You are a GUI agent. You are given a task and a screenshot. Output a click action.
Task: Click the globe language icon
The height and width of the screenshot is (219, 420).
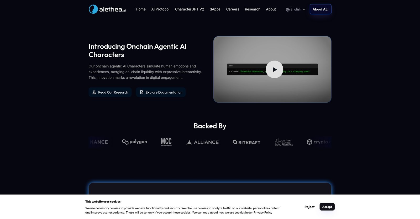pyautogui.click(x=288, y=9)
